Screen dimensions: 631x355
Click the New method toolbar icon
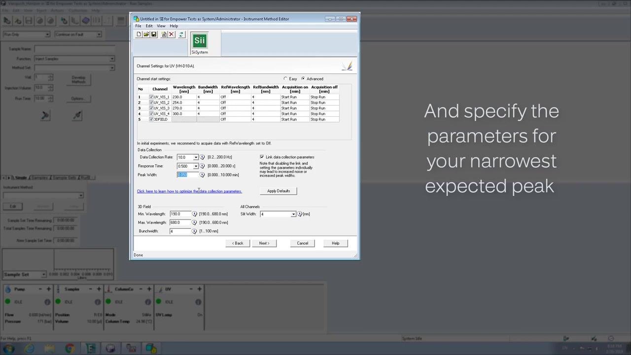pyautogui.click(x=139, y=35)
